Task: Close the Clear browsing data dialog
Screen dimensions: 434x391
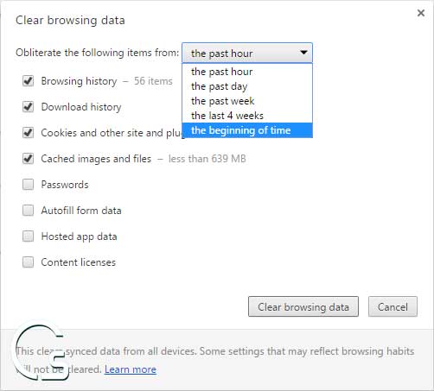Action: coord(421,13)
